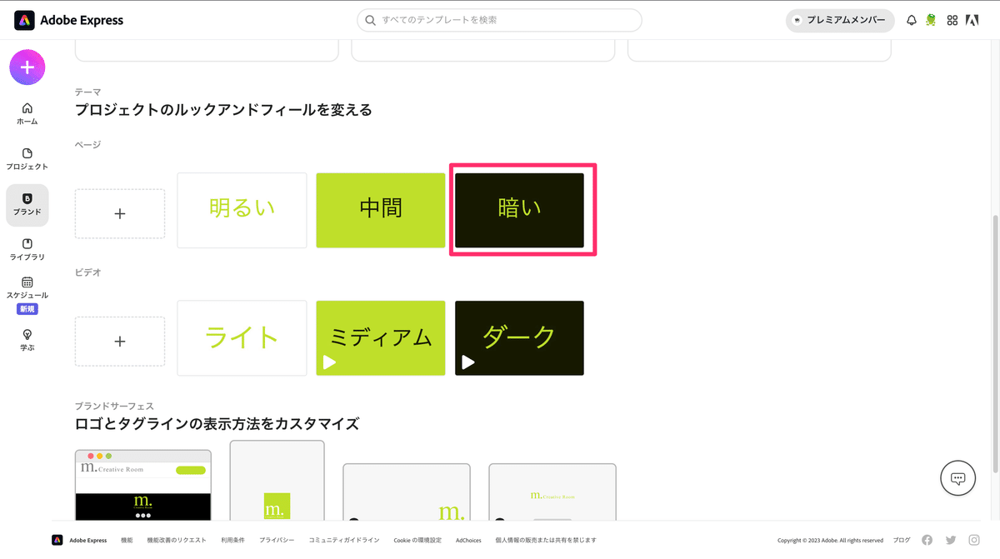Open the 利用条件 footer link
The image size is (1000, 559).
point(233,540)
